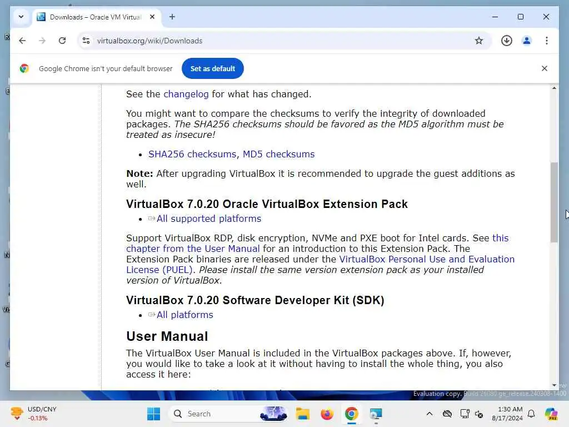Viewport: 569px width, 427px height.
Task: Show hidden system tray icons chevron
Action: [x=430, y=414]
